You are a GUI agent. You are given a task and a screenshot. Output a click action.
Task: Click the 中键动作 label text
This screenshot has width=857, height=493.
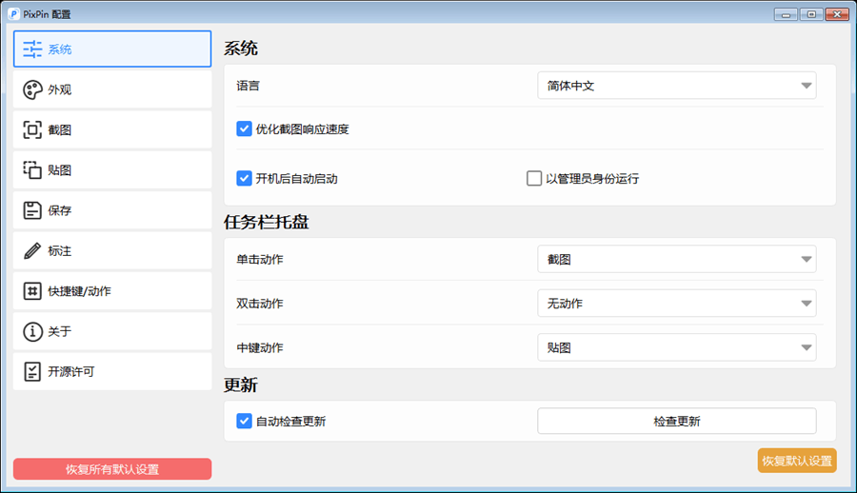pos(260,347)
